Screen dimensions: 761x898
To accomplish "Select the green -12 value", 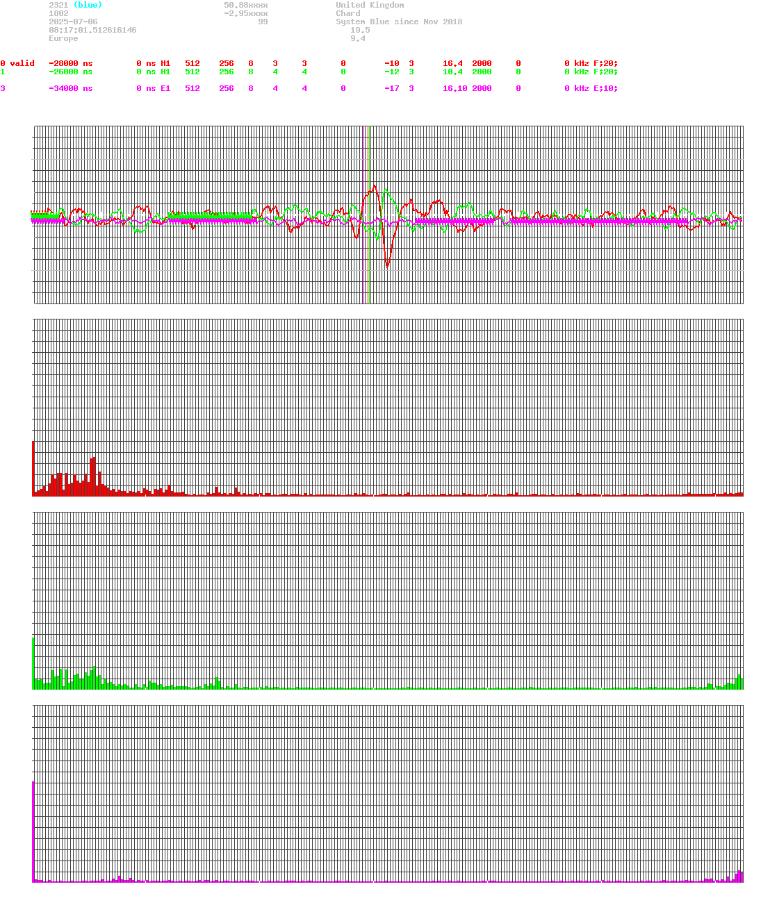I will pos(392,72).
